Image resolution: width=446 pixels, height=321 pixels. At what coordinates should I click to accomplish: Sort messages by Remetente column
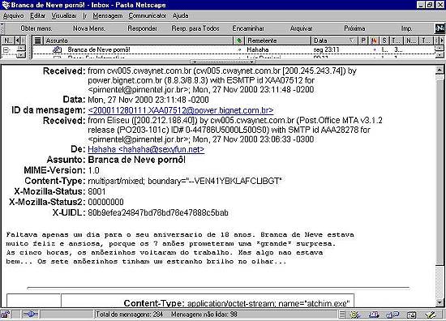277,41
